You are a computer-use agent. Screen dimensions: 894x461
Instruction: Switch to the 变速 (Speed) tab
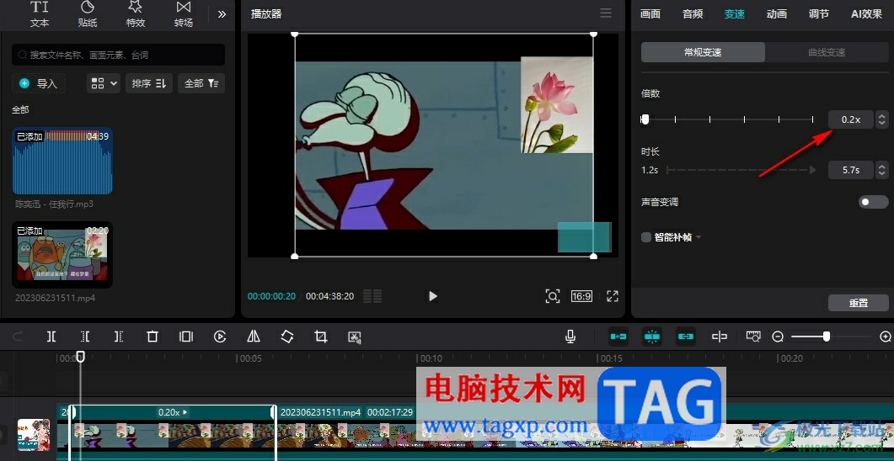(735, 14)
